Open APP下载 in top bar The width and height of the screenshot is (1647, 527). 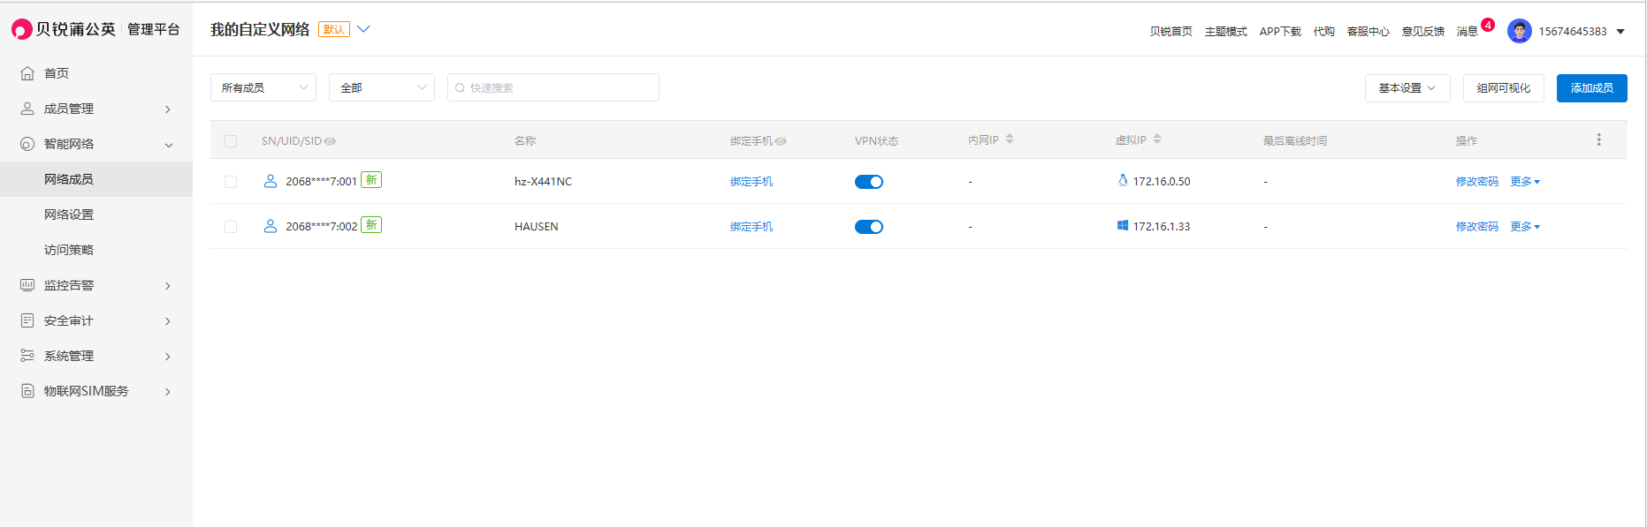pos(1280,32)
